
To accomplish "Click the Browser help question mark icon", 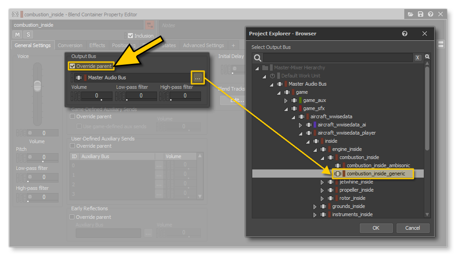I will (405, 34).
